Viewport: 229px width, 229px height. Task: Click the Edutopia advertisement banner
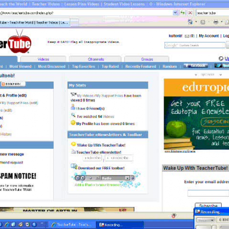point(196,114)
